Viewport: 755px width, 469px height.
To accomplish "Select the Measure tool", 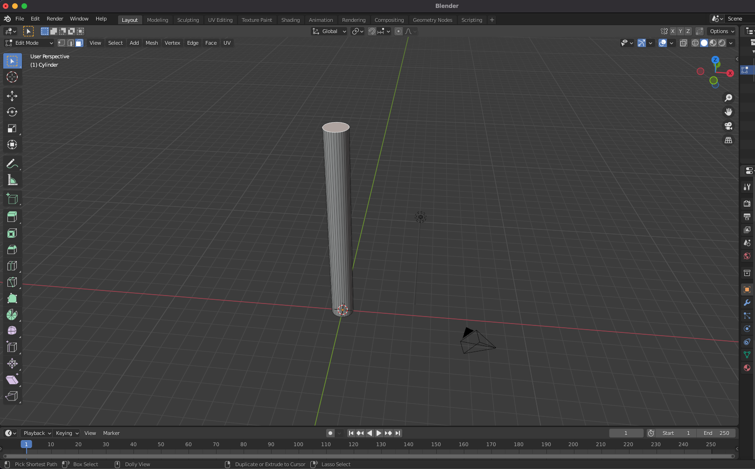I will pyautogui.click(x=12, y=180).
